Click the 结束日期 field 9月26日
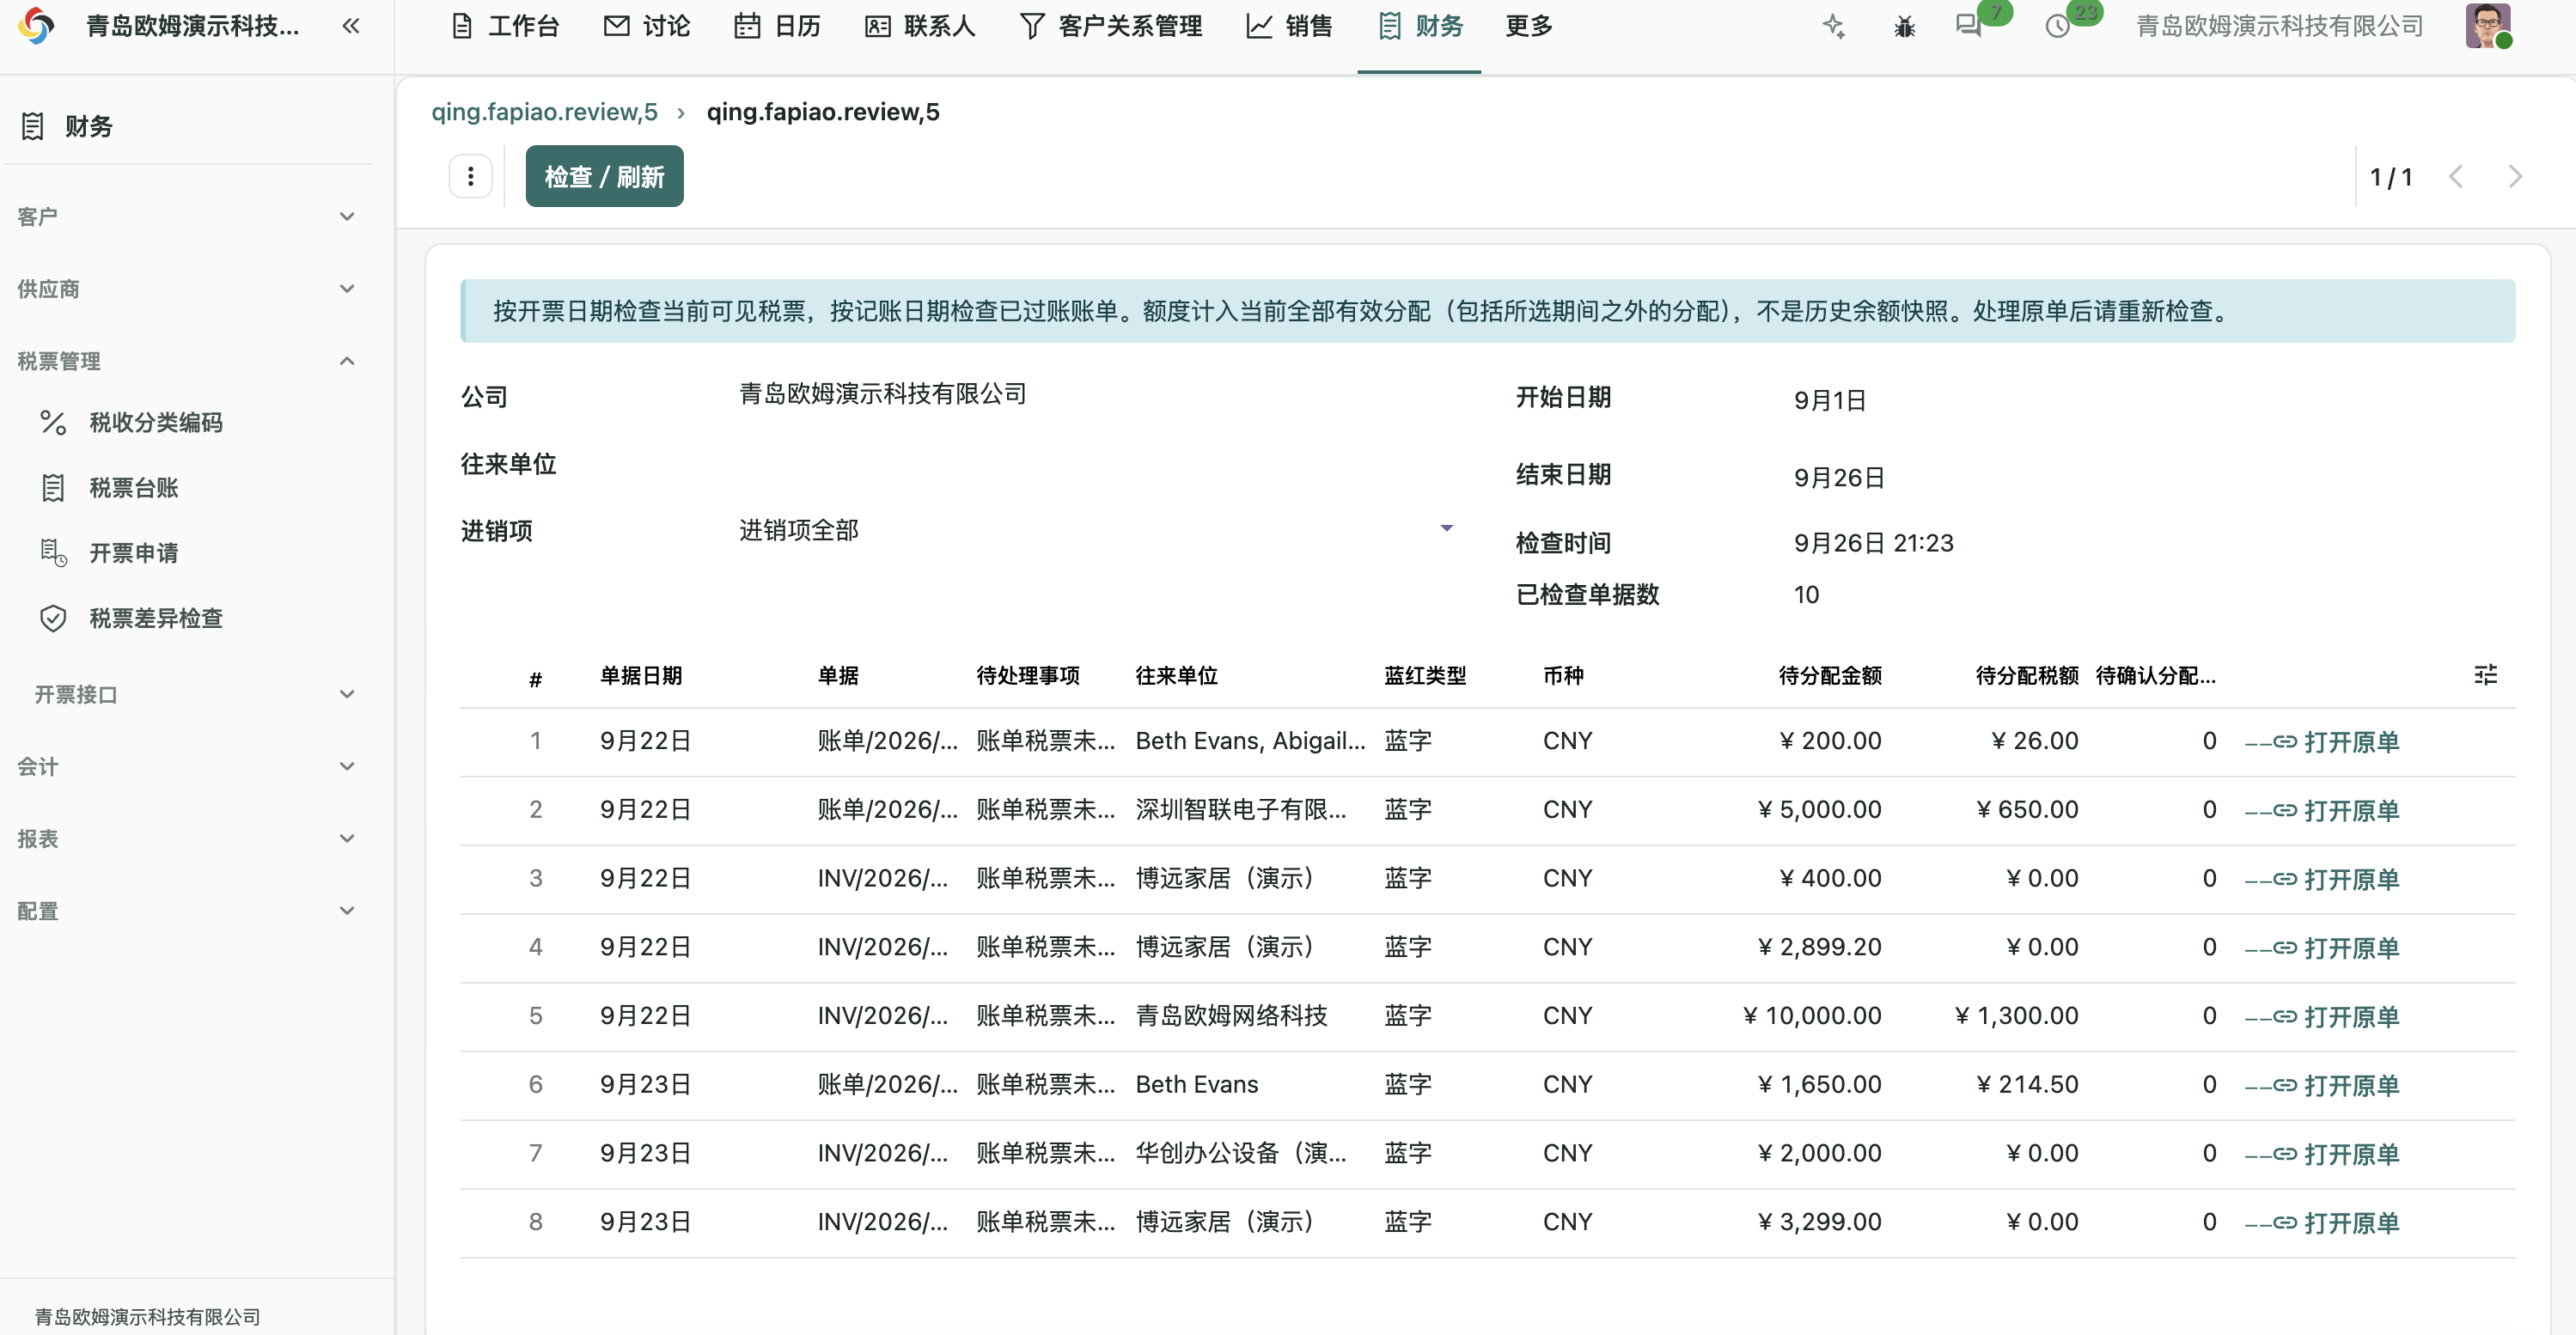The height and width of the screenshot is (1335, 2576). pos(1839,477)
